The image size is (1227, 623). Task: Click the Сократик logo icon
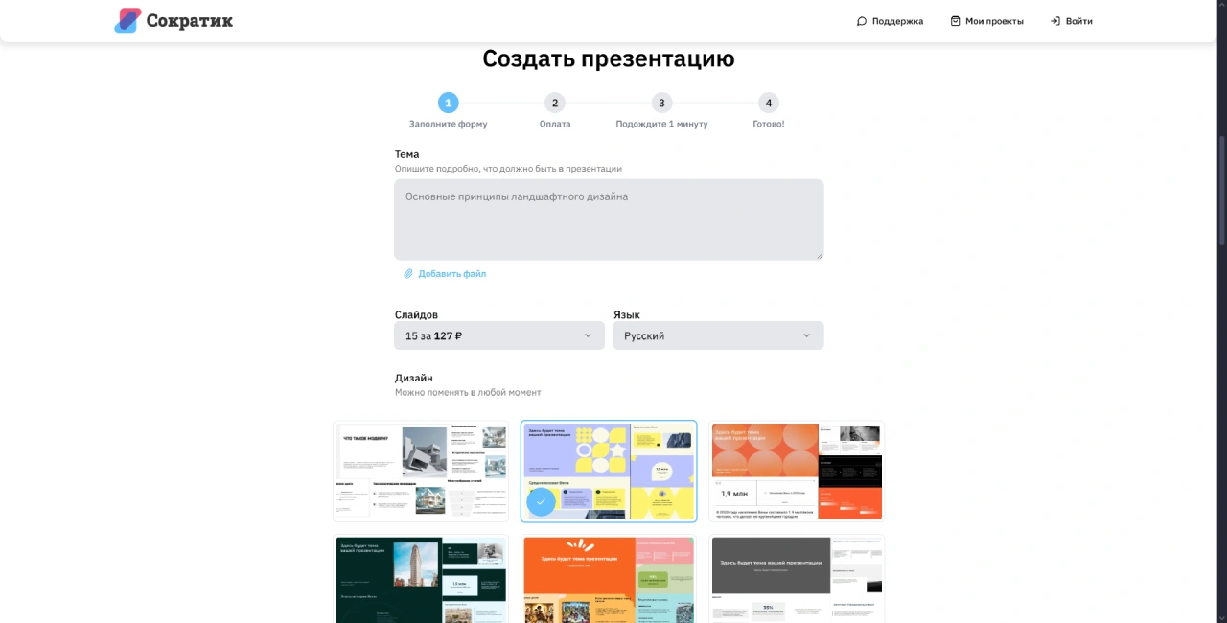127,19
